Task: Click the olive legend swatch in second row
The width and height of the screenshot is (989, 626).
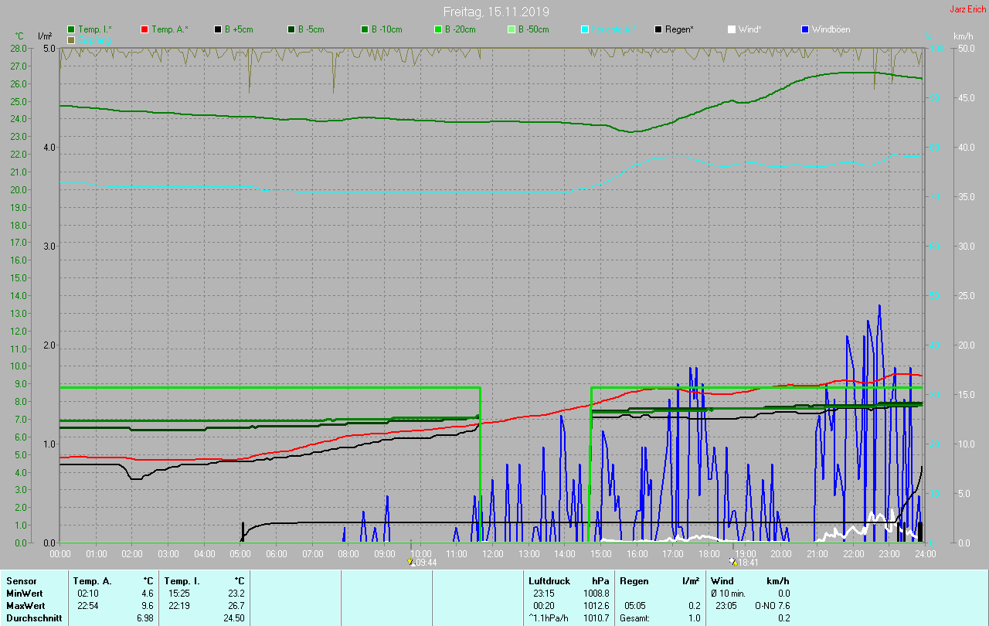Action: tap(71, 39)
